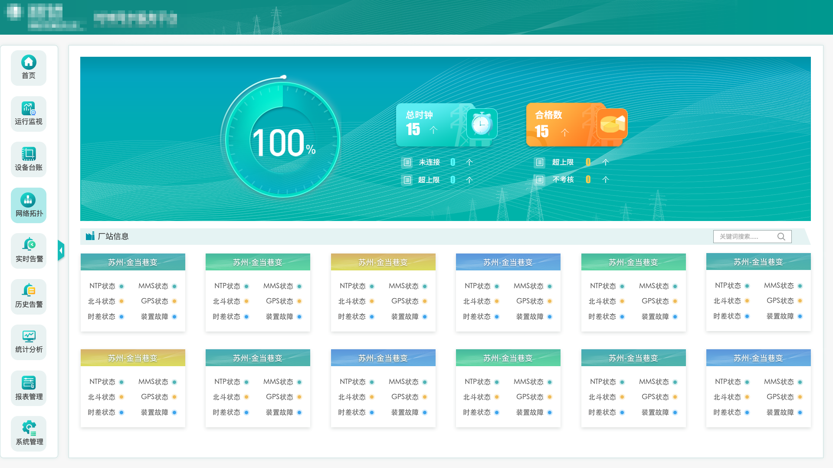Image resolution: width=833 pixels, height=468 pixels.
Task: Click the 不考核 label
Action: pyautogui.click(x=563, y=179)
